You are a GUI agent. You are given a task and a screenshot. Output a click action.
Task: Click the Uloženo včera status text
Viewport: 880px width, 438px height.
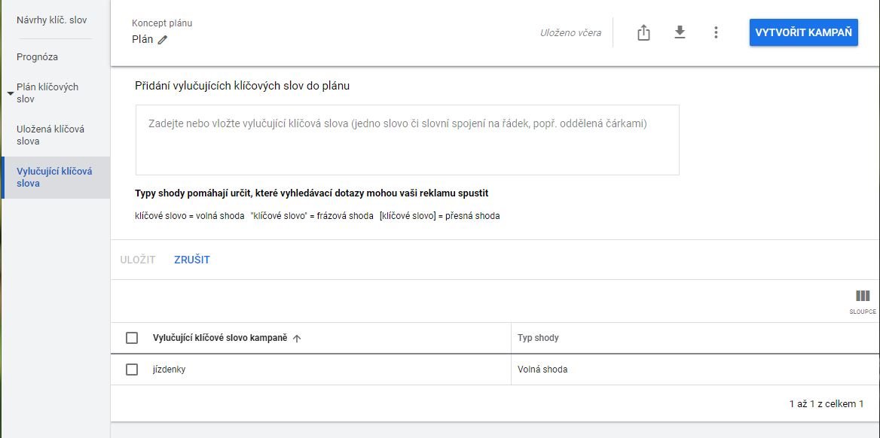570,32
